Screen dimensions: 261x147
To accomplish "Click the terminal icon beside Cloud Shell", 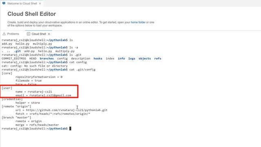I will click(x=29, y=34).
